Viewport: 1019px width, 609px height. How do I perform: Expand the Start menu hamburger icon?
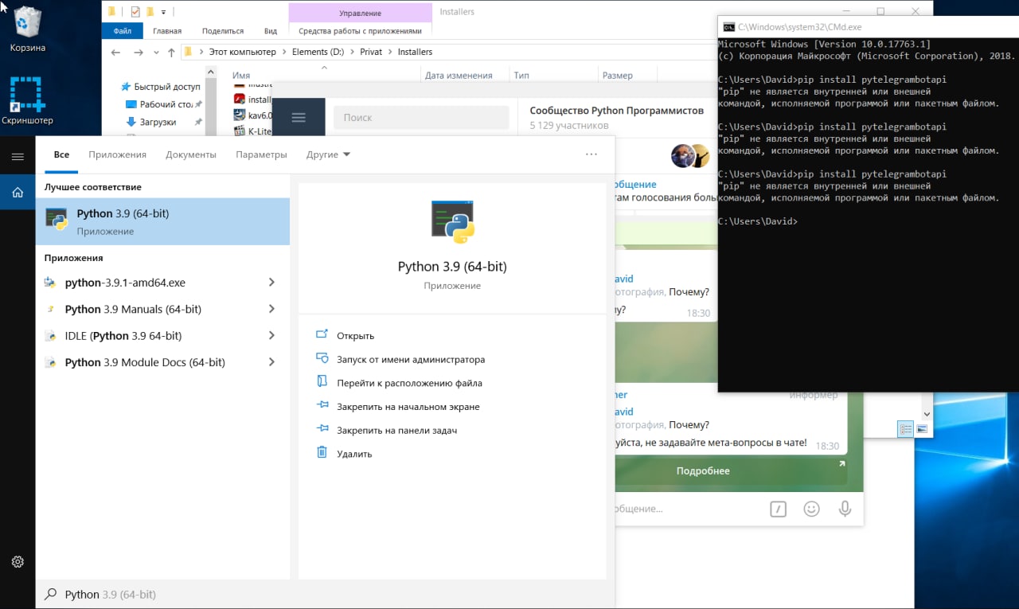[18, 157]
